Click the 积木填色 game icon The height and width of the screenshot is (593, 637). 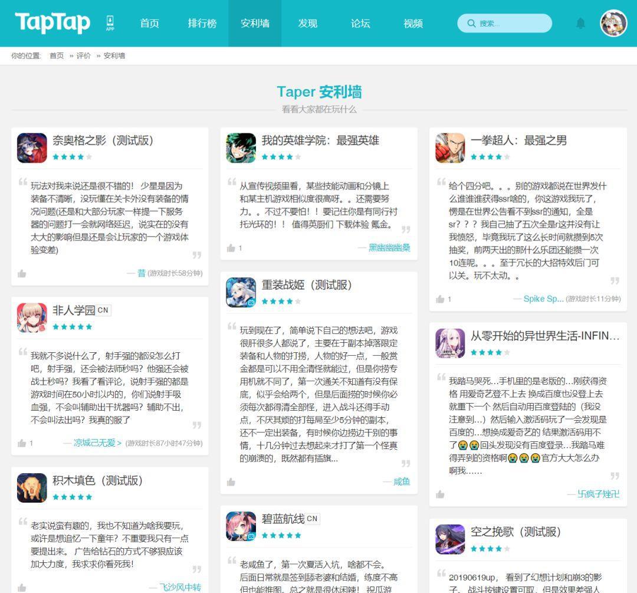coord(32,488)
